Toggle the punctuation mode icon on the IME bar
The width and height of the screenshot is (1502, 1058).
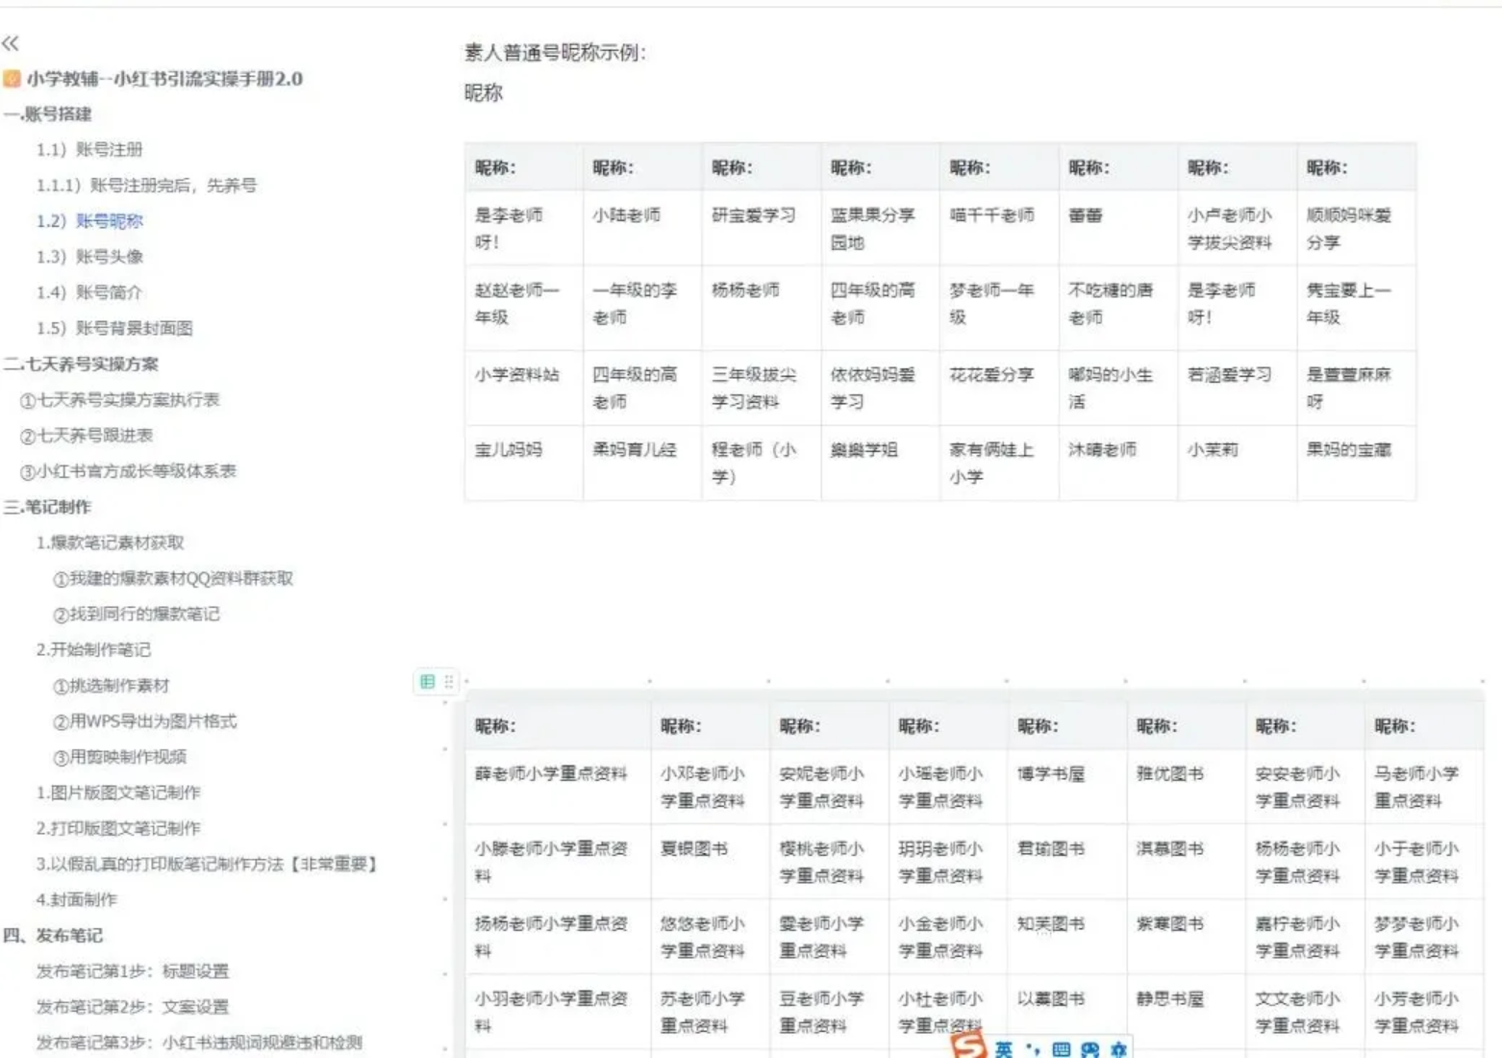point(1033,1049)
